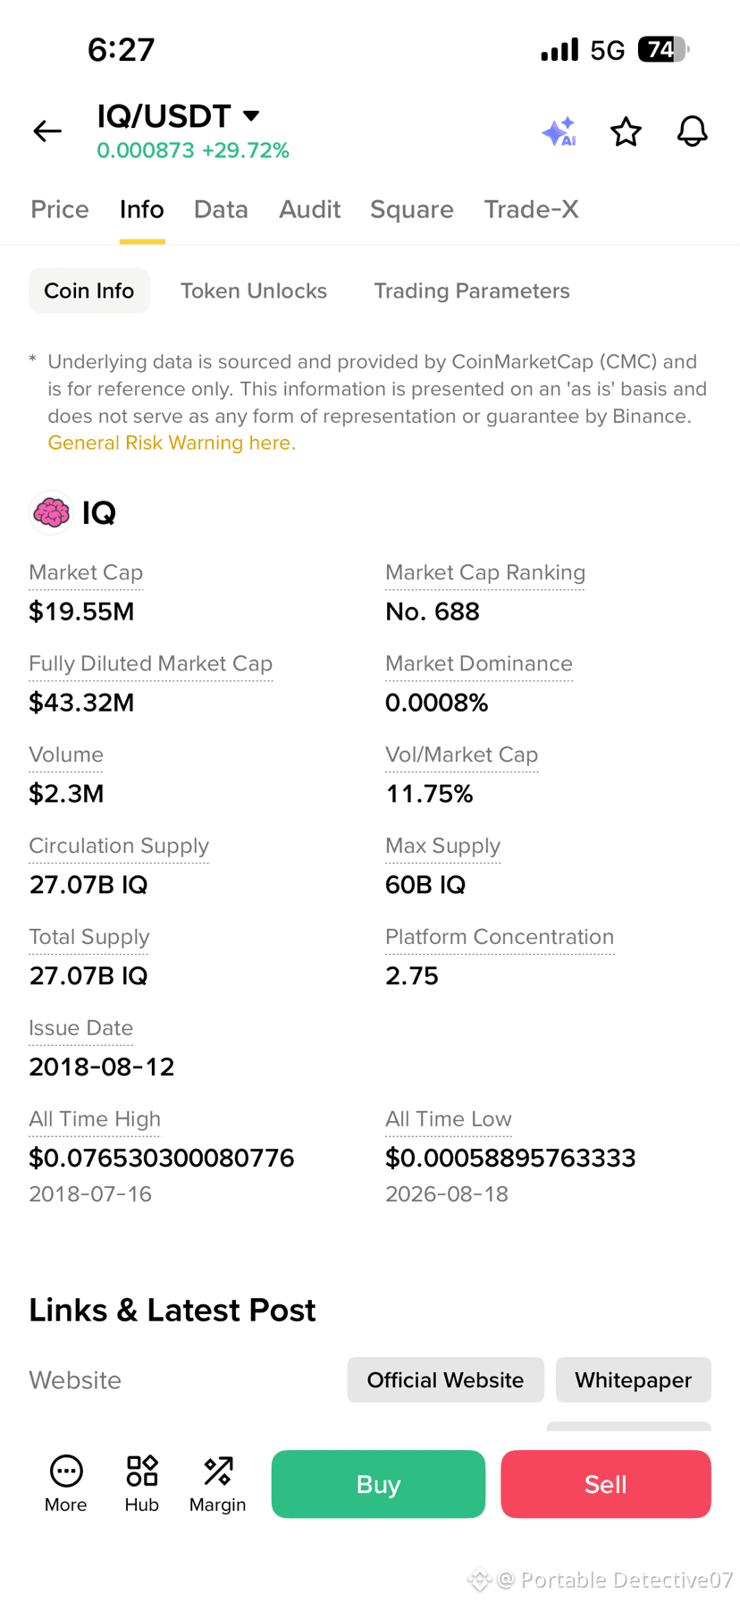This screenshot has height=1602, width=740.
Task: Select the Token Unlocks sub-tab
Action: (254, 291)
